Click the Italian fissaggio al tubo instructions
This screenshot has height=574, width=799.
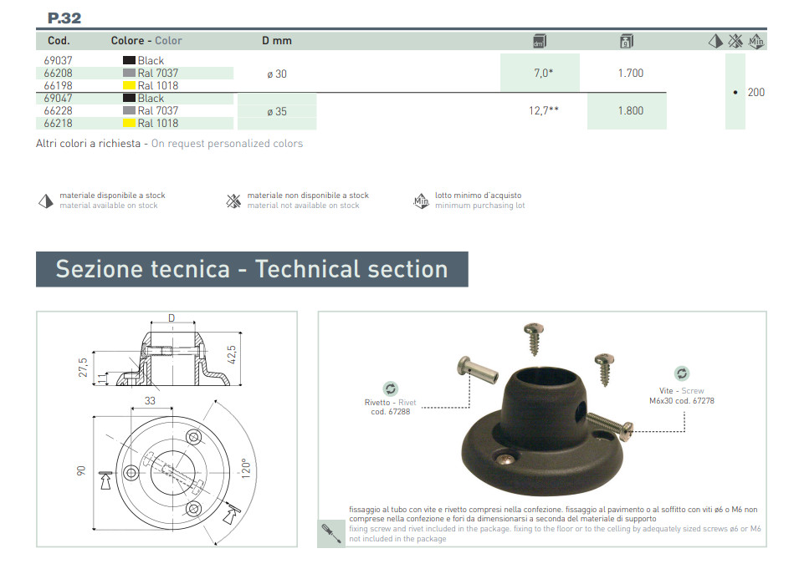coord(553,514)
